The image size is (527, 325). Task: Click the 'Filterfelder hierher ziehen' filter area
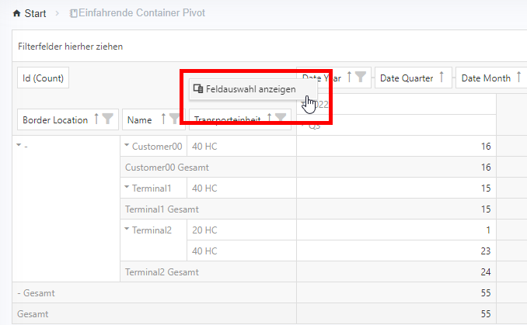(71, 47)
